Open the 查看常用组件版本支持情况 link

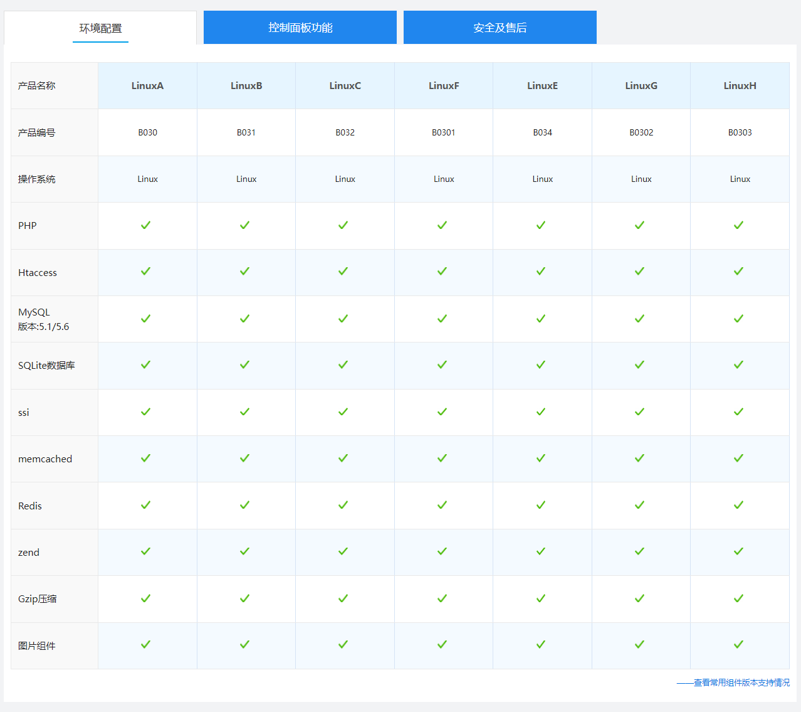(741, 683)
